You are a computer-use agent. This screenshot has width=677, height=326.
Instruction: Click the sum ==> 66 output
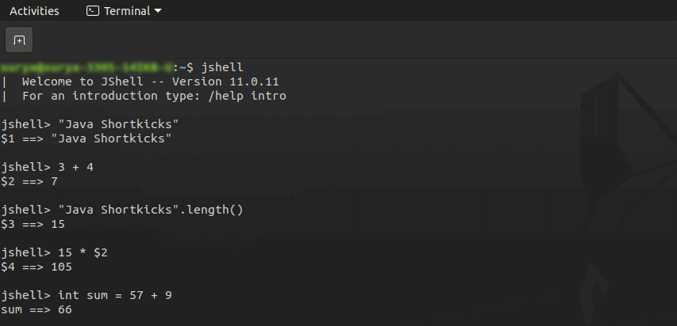click(37, 309)
